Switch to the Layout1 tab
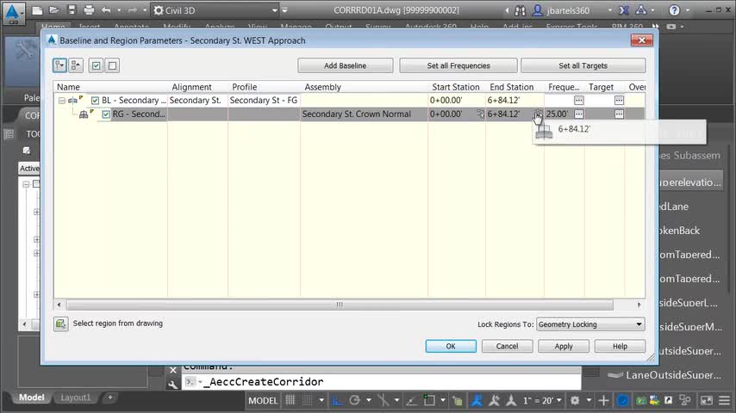Image resolution: width=736 pixels, height=413 pixels. pyautogui.click(x=75, y=398)
